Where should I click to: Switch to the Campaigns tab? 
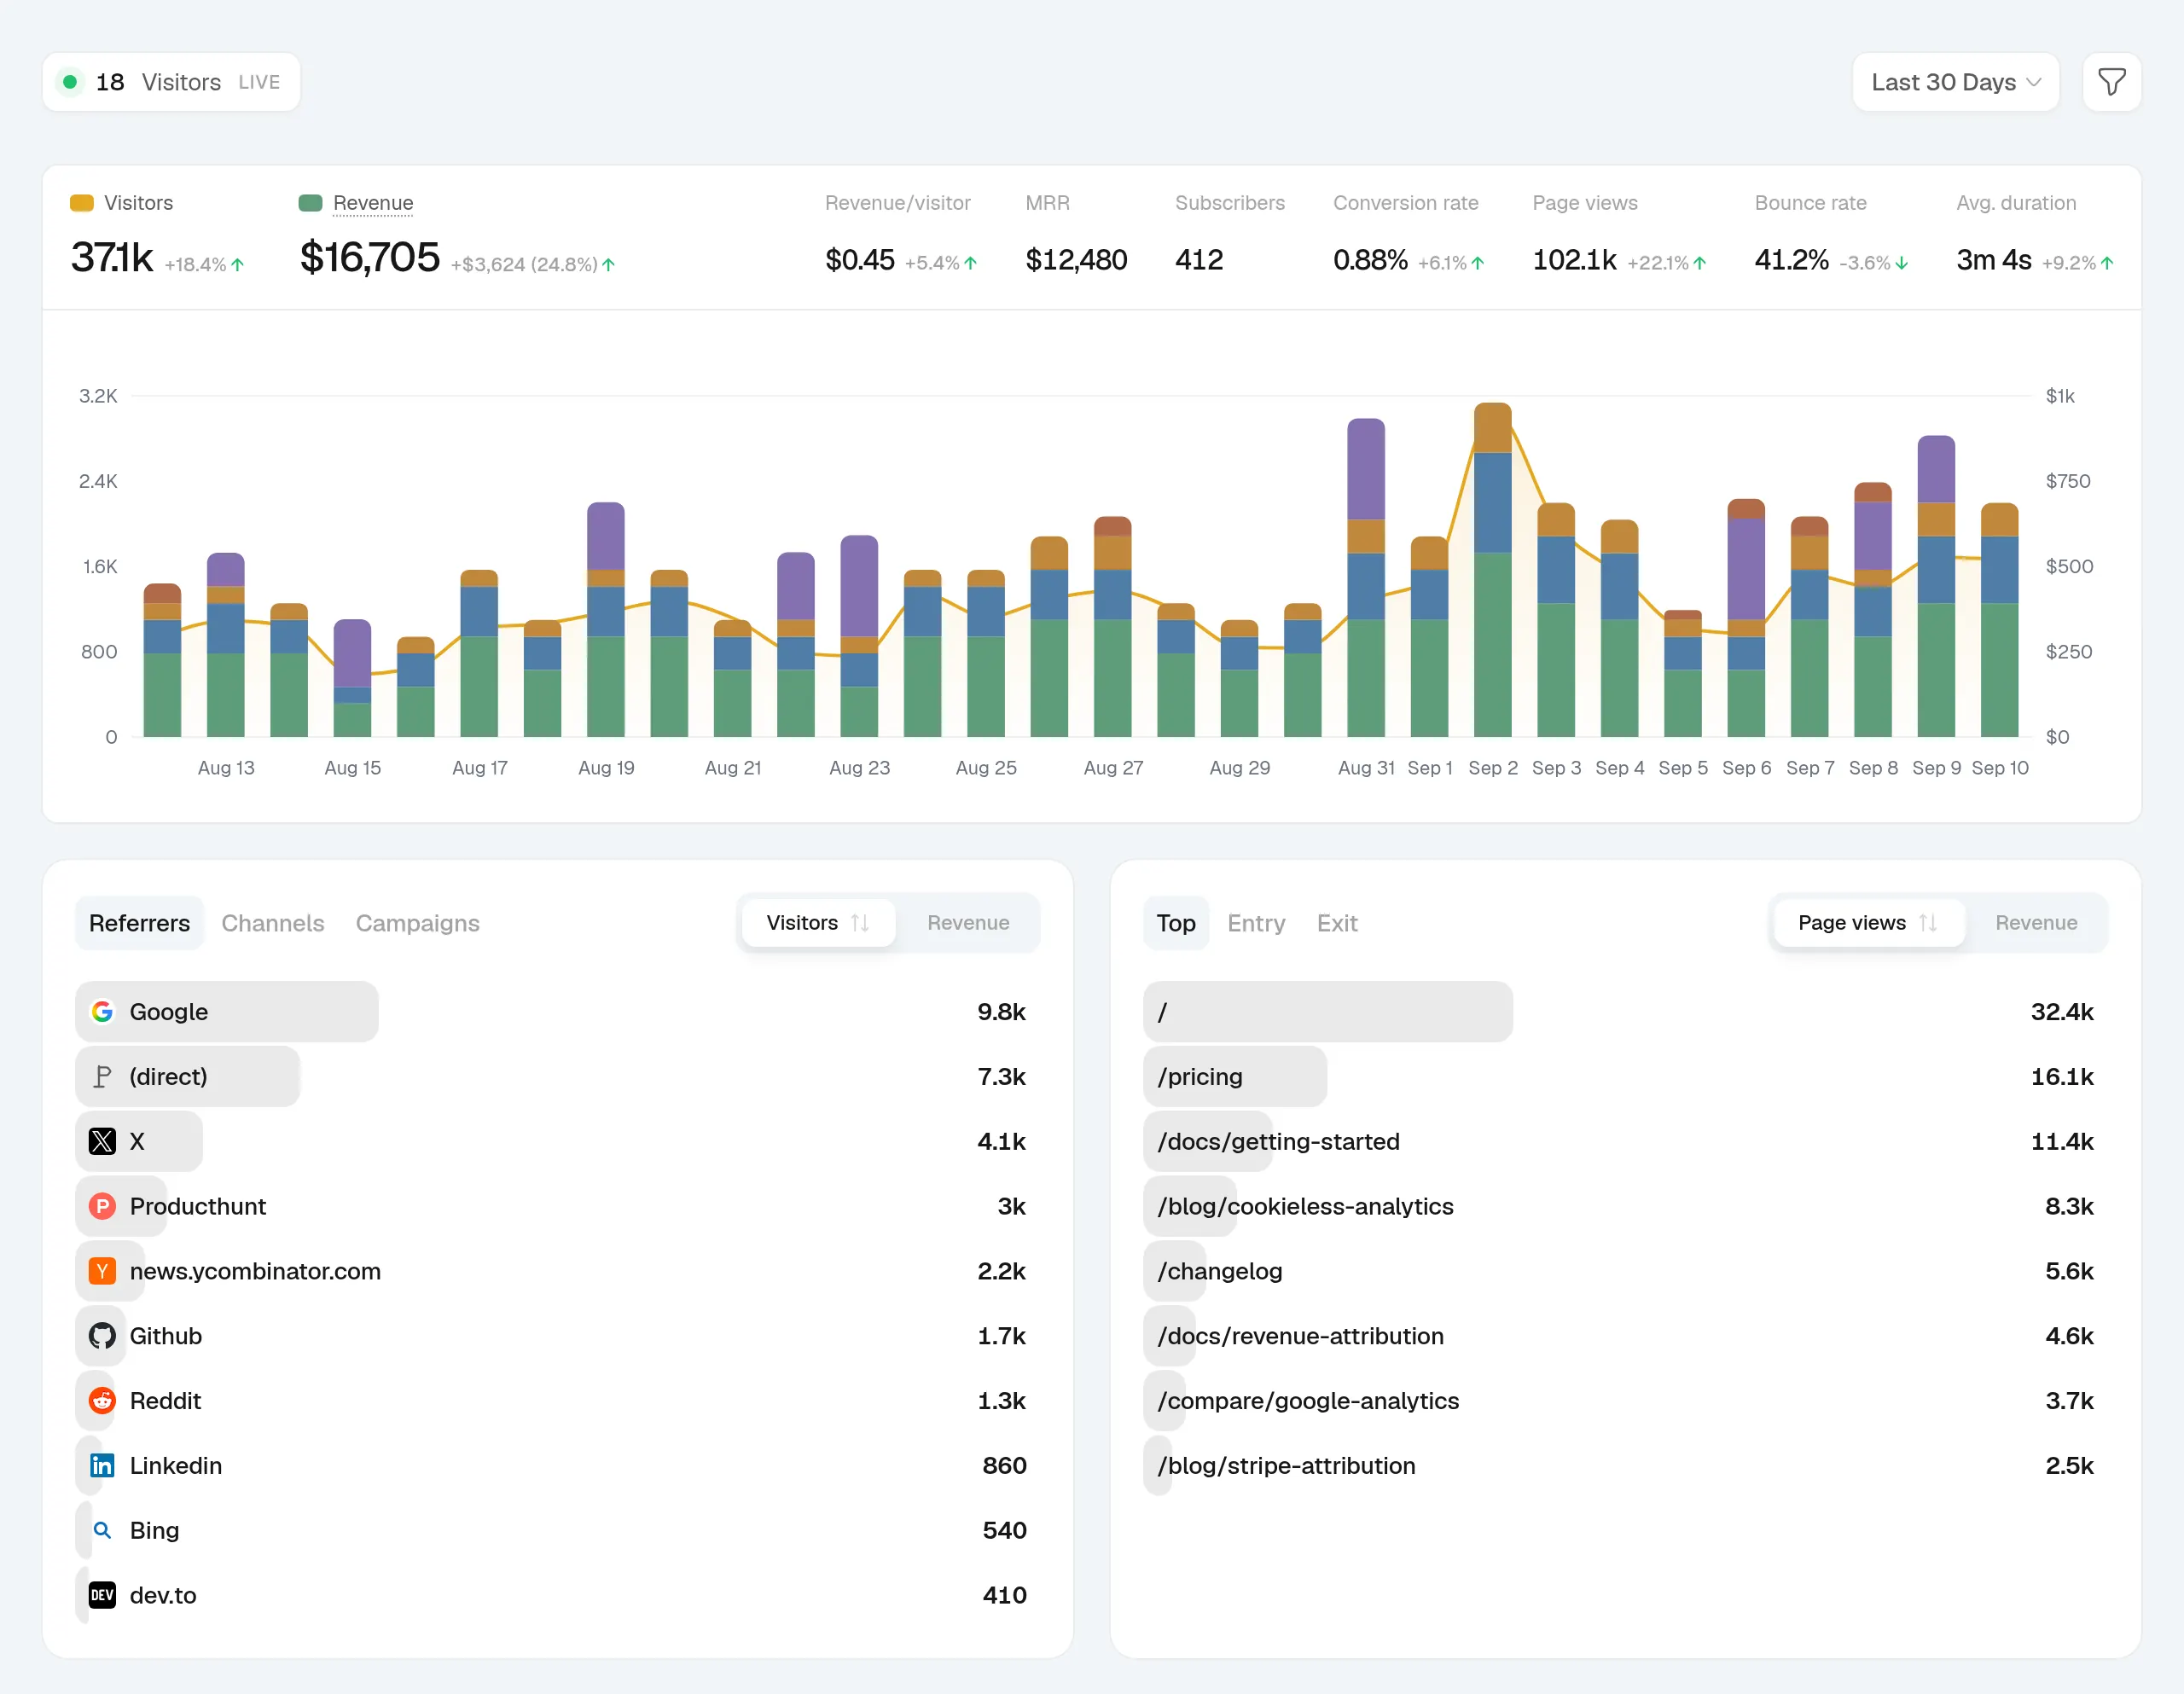tap(418, 923)
